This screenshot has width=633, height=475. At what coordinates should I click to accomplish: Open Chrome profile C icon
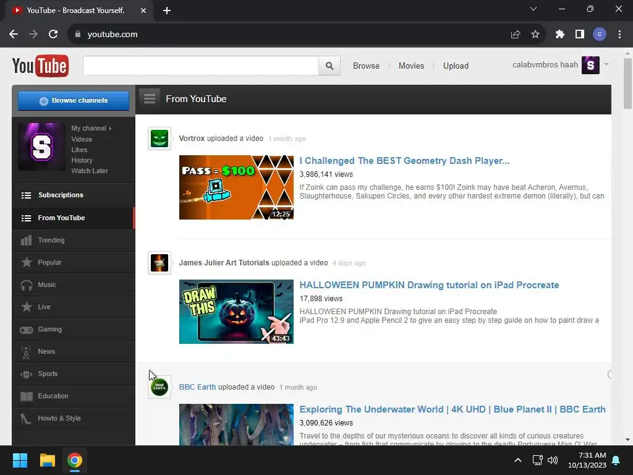coord(600,35)
